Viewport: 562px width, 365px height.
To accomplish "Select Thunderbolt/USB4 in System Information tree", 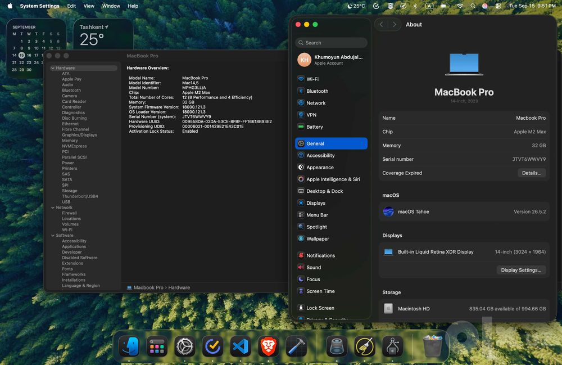I will [x=80, y=196].
